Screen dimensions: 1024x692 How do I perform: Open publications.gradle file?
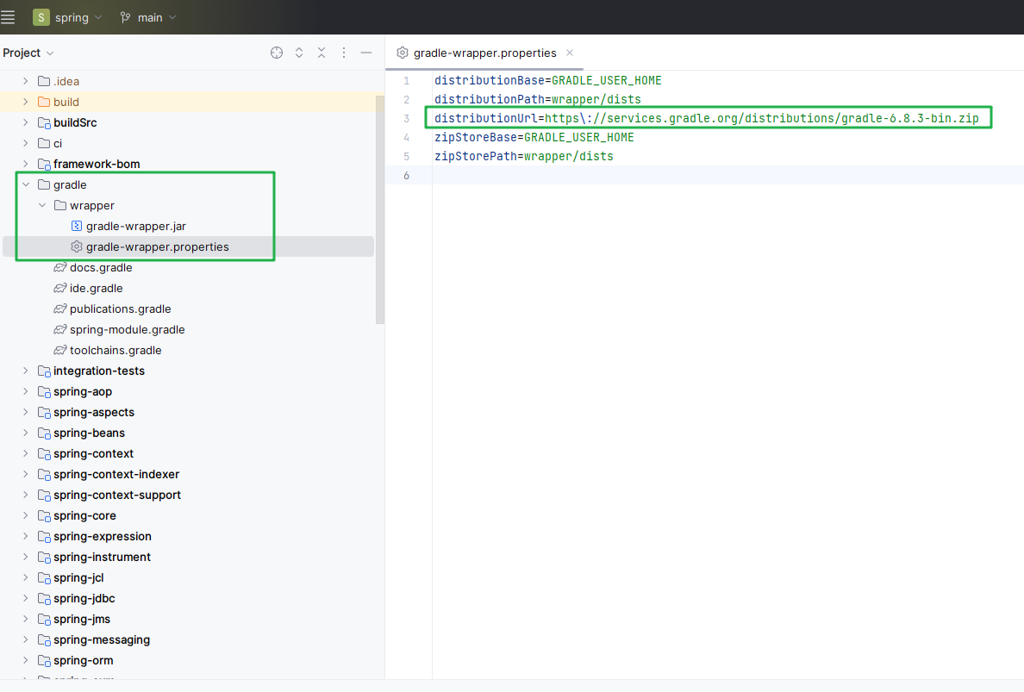(x=120, y=309)
